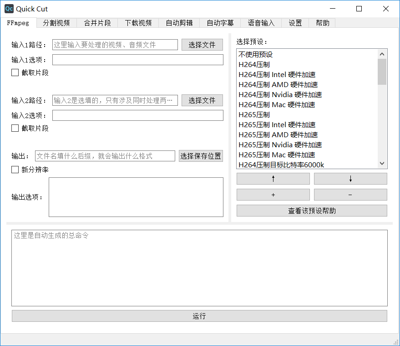This screenshot has height=346, width=400.
Task: Click the plus icon to add a preset
Action: click(x=273, y=195)
